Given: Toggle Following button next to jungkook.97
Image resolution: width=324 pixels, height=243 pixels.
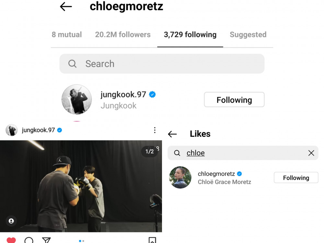Looking at the screenshot, I should click(x=234, y=99).
